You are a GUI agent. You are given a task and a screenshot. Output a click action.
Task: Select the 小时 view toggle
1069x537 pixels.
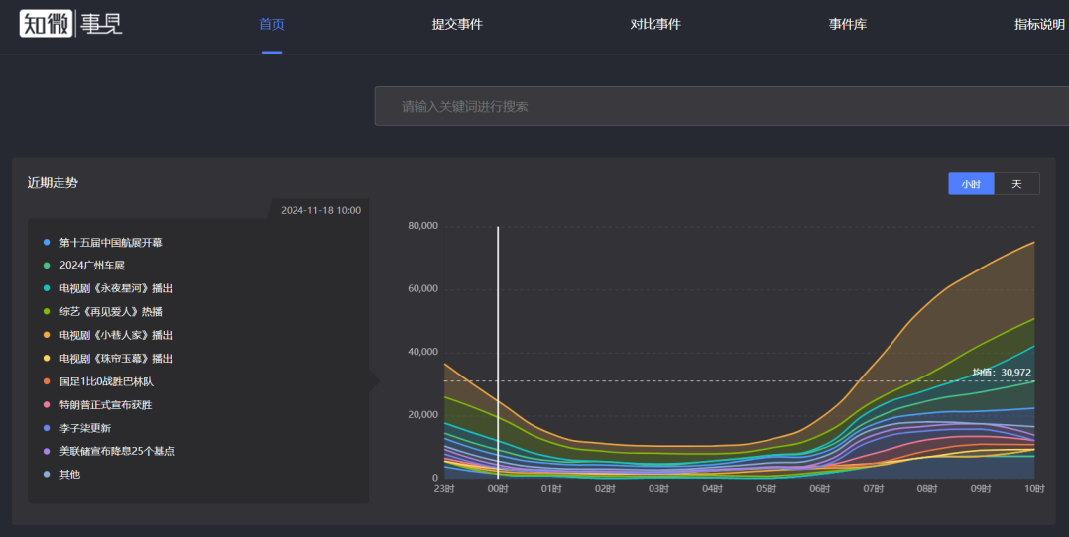[x=970, y=184]
